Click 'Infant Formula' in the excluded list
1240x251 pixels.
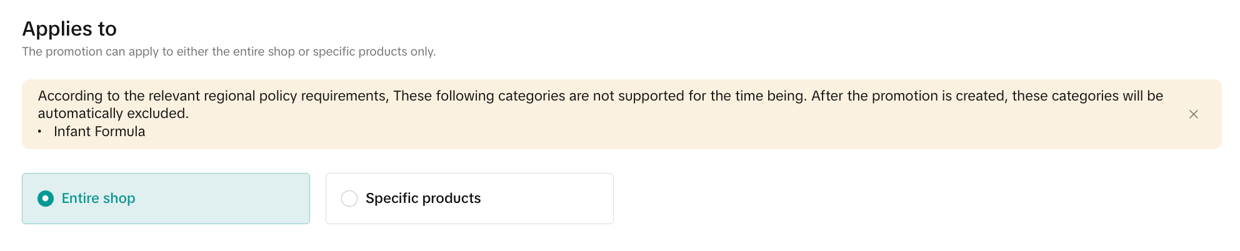pos(99,132)
